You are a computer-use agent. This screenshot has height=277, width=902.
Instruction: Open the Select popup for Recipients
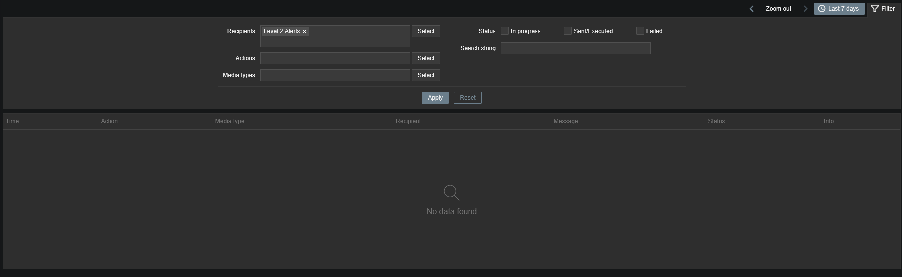[x=426, y=31]
